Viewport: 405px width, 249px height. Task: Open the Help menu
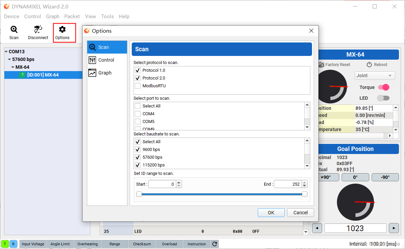click(124, 17)
